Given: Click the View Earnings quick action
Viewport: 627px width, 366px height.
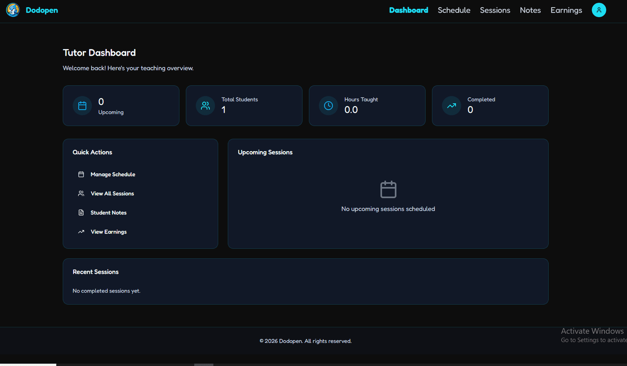Looking at the screenshot, I should (x=140, y=232).
